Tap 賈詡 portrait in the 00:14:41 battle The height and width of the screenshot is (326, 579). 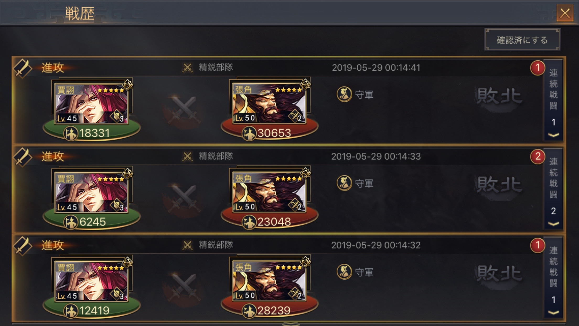click(91, 102)
